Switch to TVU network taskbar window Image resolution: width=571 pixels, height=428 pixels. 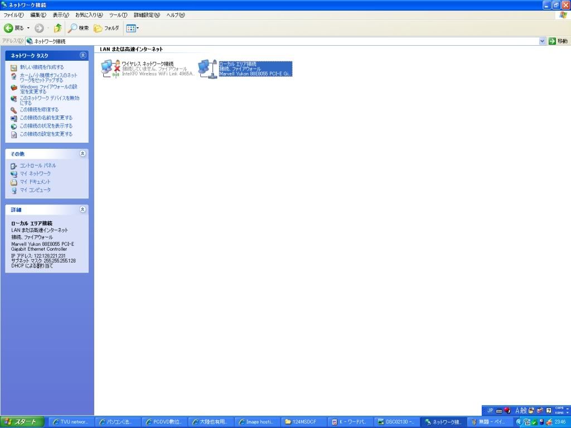click(x=71, y=422)
